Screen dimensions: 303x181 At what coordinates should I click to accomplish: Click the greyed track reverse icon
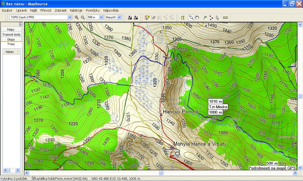166,18
